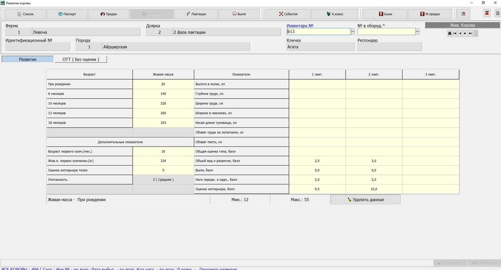Open lookup beside Инвентарн.№ field
The image size is (501, 270).
(x=353, y=32)
